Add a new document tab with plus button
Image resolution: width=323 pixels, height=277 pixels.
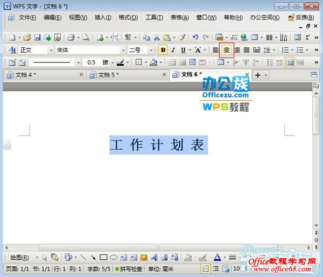(x=258, y=75)
